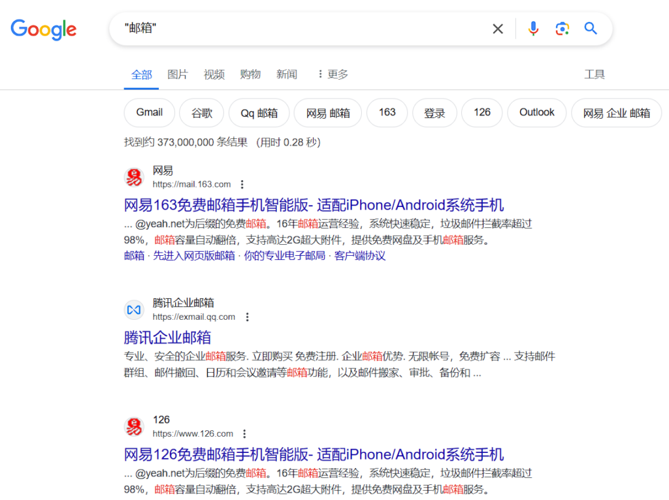
Task: Open the 腾讯企业邮箱 result title link
Action: click(167, 337)
